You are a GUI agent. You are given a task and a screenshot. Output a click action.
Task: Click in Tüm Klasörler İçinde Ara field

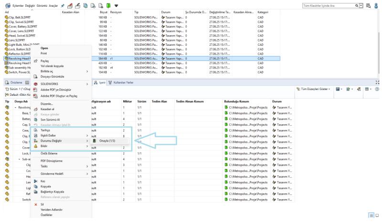tap(329, 6)
